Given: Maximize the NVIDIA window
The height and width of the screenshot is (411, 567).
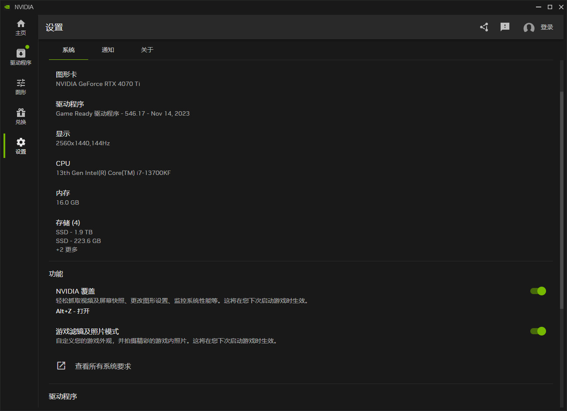Looking at the screenshot, I should 550,7.
